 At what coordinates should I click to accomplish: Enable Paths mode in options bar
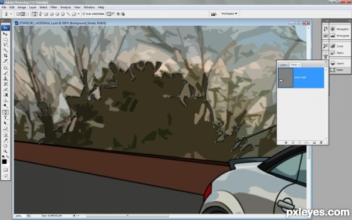[x=23, y=14]
